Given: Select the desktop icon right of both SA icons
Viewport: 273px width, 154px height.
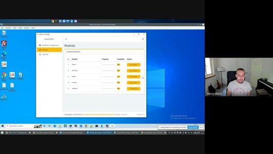Looking at the screenshot, I should (x=20, y=76).
